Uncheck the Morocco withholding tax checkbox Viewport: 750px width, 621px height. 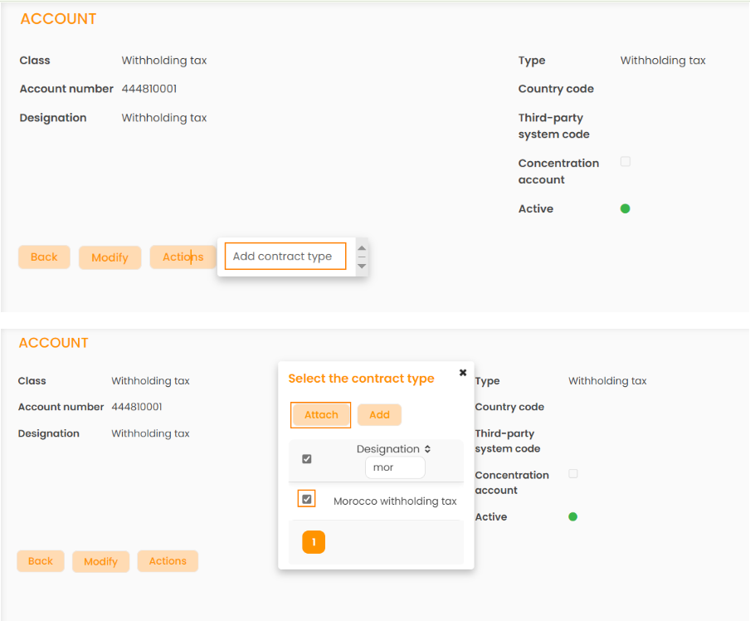pos(307,499)
